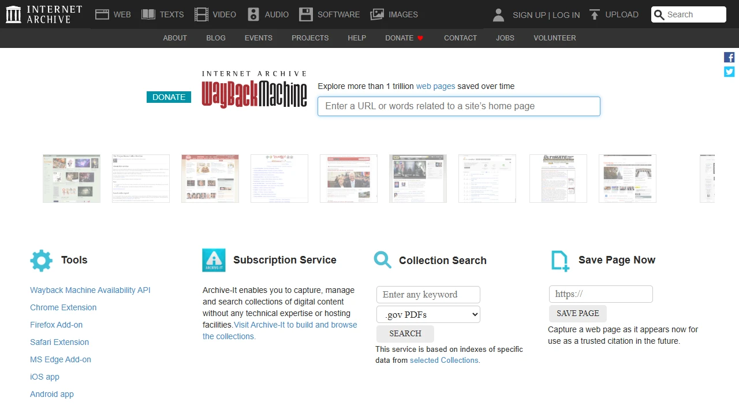
Task: Share the page on Facebook
Action: click(x=729, y=57)
